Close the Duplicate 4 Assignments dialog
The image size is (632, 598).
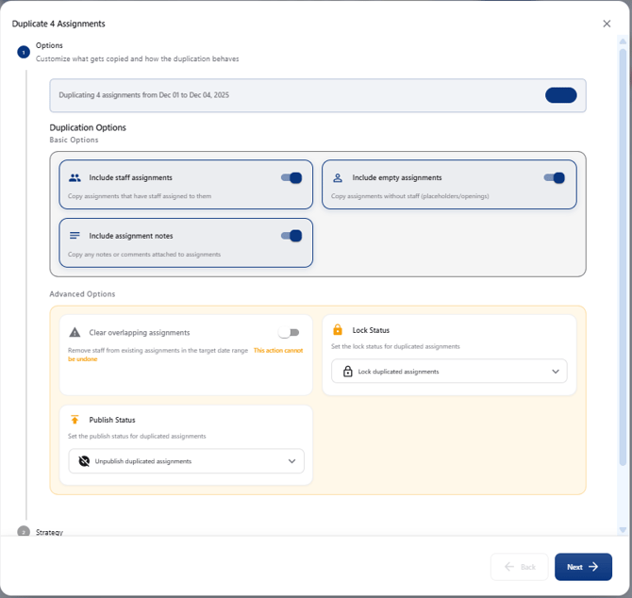(x=607, y=24)
